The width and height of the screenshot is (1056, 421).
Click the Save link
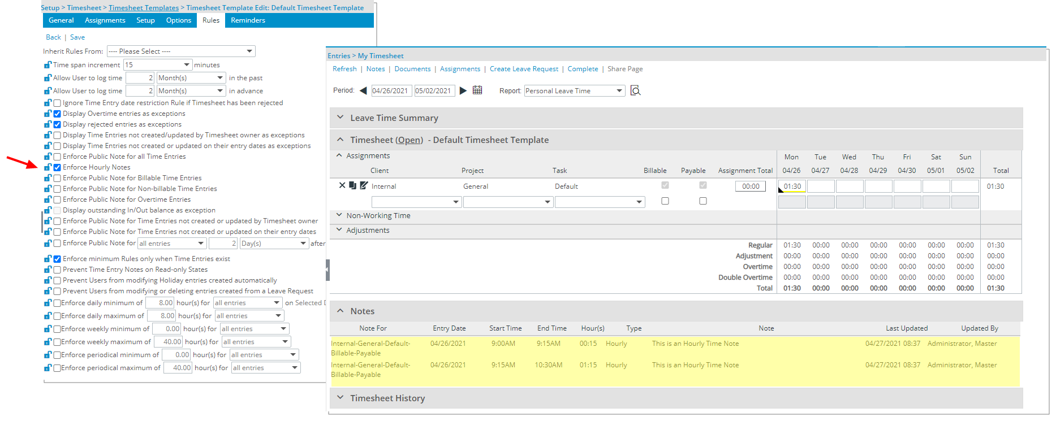click(x=77, y=37)
